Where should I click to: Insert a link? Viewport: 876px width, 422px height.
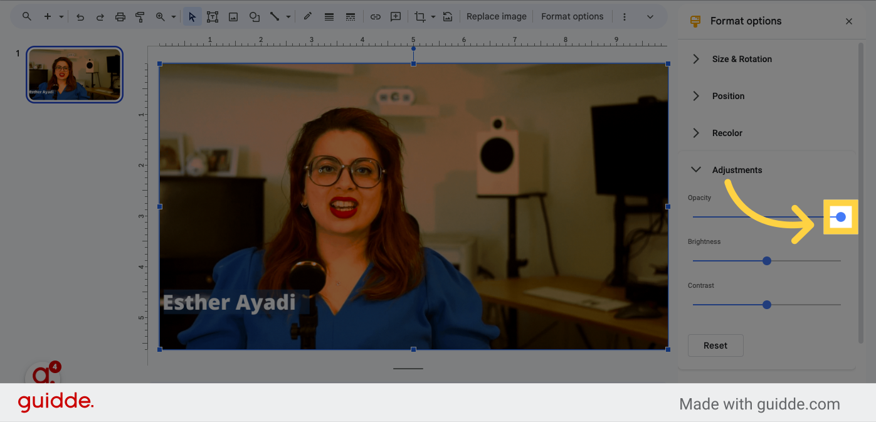[375, 17]
